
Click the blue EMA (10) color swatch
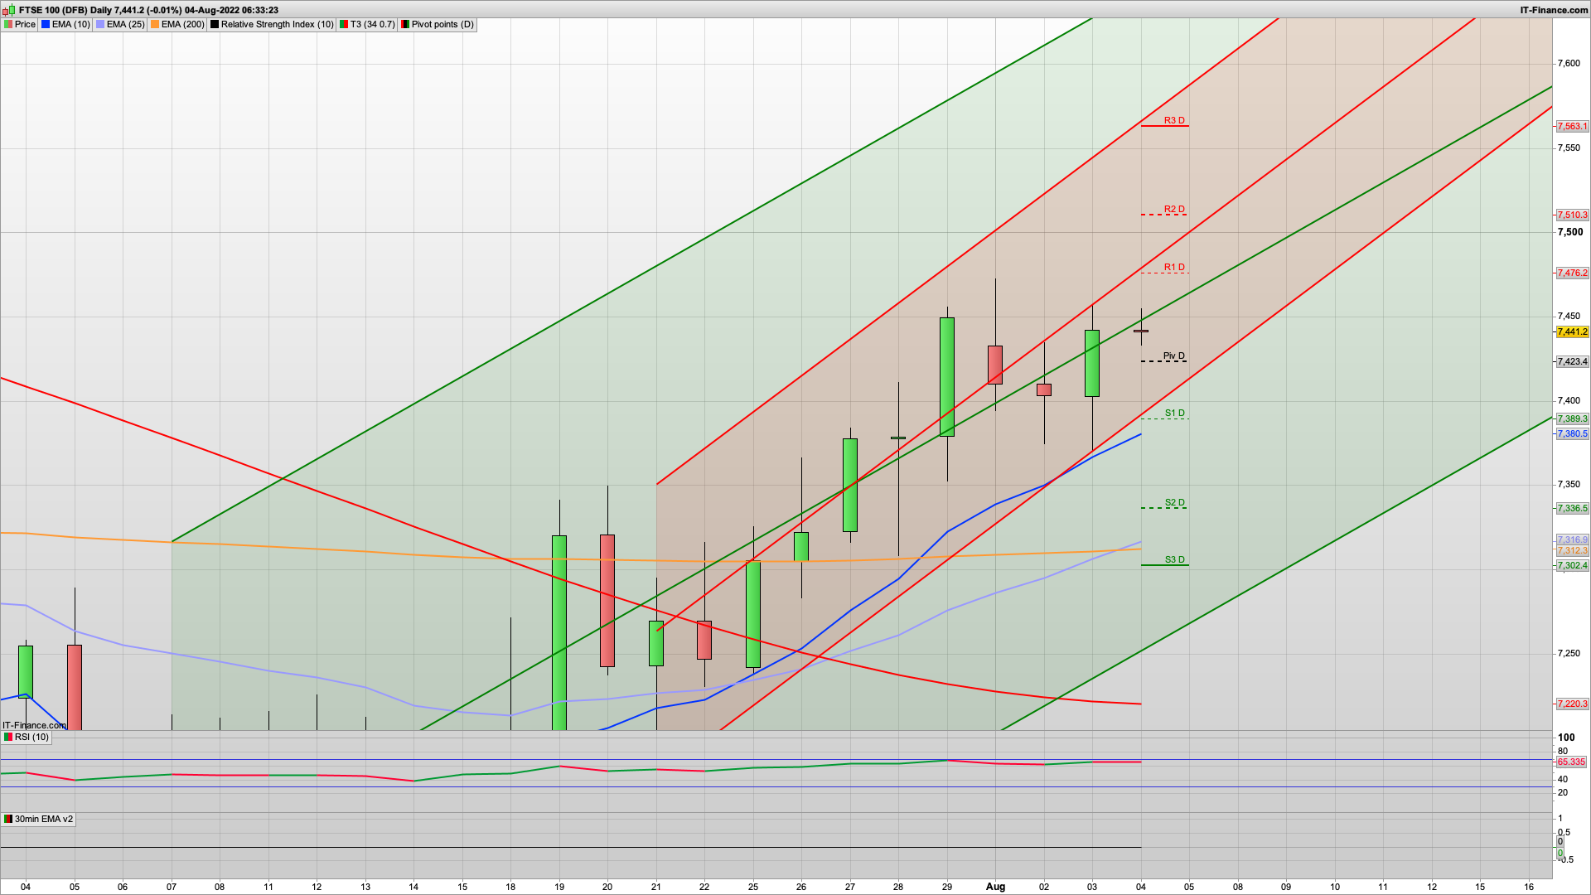coord(46,24)
